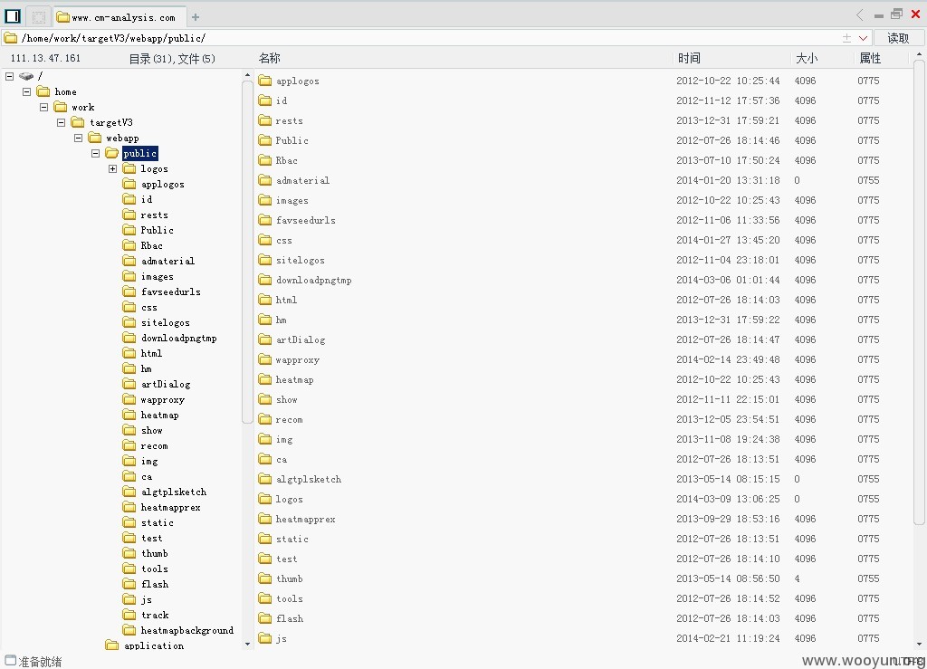Select applogos folder in tree
This screenshot has height=669, width=927.
163,185
